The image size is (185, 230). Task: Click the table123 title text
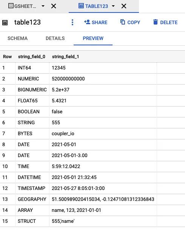(x=28, y=22)
